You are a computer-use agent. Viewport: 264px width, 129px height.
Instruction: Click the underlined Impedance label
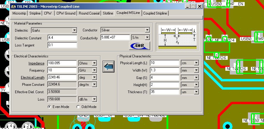pyautogui.click(x=36, y=63)
